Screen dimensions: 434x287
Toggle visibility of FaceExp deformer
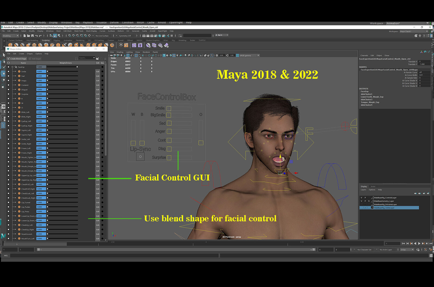8,67
